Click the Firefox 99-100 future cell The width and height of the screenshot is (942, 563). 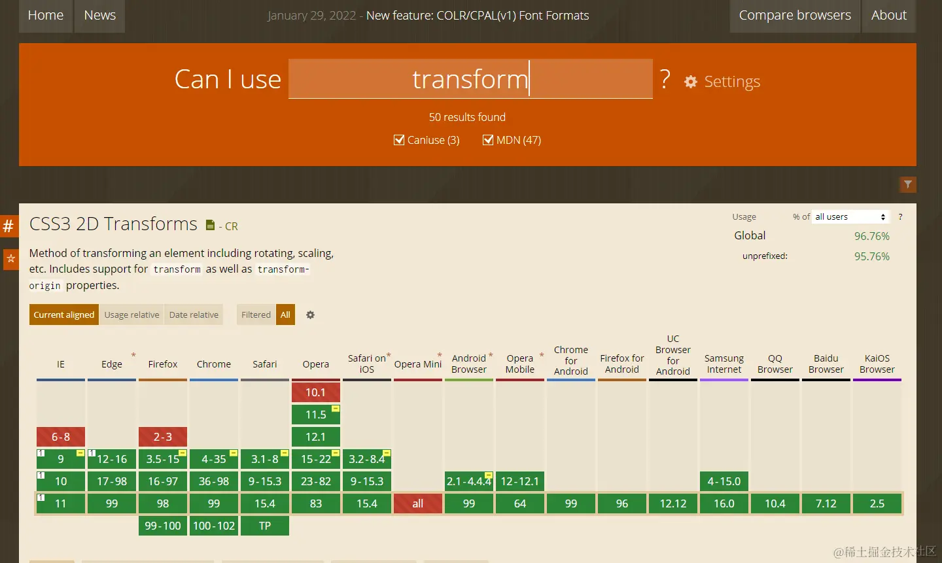tap(163, 526)
